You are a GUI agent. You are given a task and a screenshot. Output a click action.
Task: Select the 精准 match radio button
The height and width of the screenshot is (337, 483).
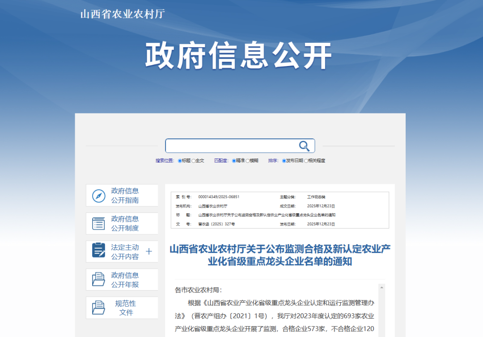pyautogui.click(x=234, y=160)
